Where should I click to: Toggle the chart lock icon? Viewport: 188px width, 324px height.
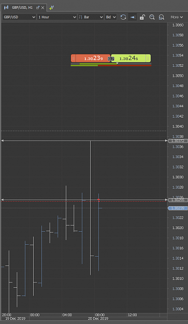[142, 17]
